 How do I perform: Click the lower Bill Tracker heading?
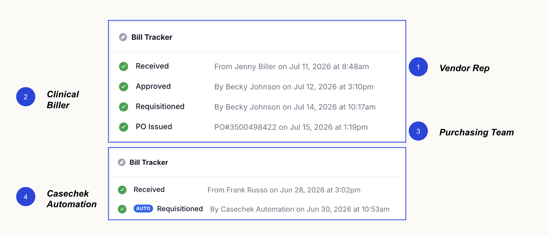click(x=149, y=162)
